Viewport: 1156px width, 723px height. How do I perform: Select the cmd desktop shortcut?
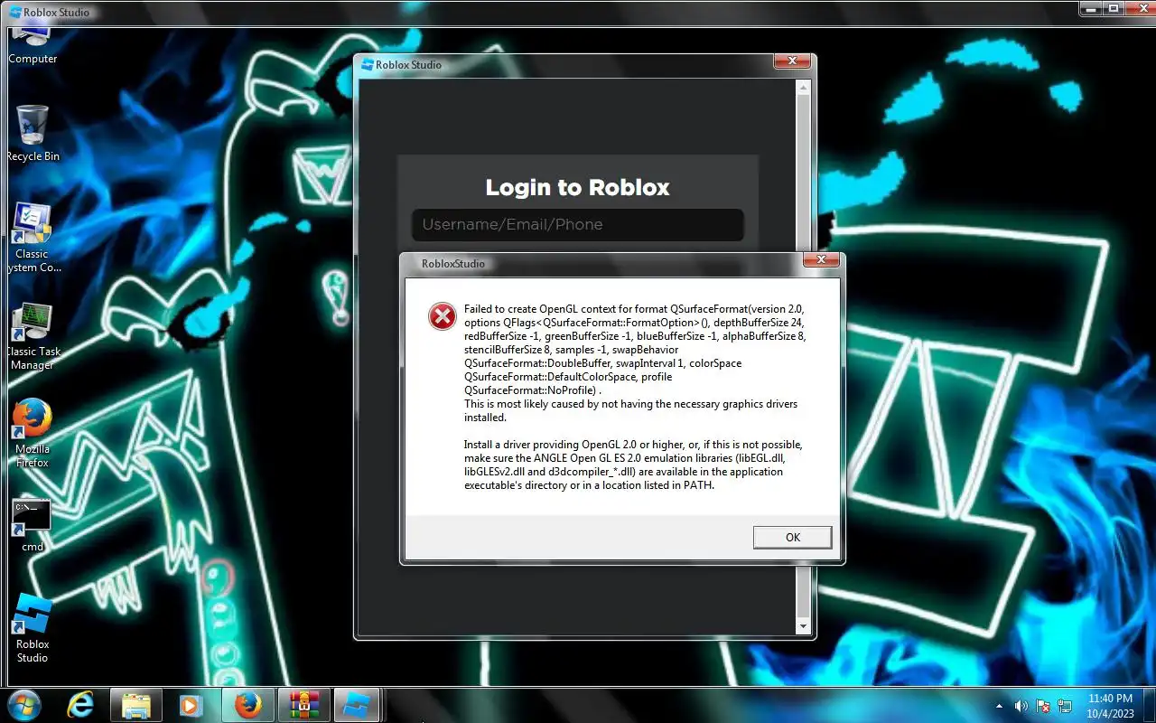click(33, 525)
